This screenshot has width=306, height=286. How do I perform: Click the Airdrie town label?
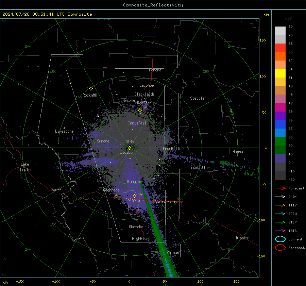click(134, 182)
